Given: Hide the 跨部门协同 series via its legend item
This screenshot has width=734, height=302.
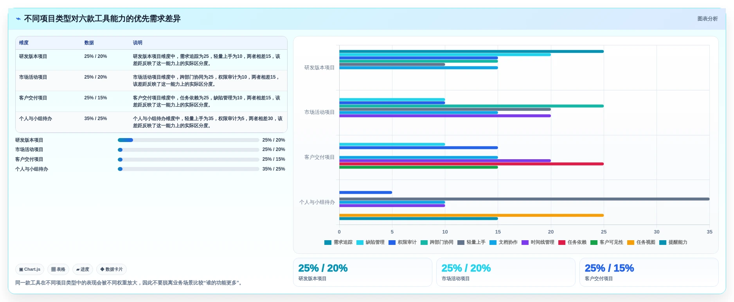Looking at the screenshot, I should click(x=437, y=243).
